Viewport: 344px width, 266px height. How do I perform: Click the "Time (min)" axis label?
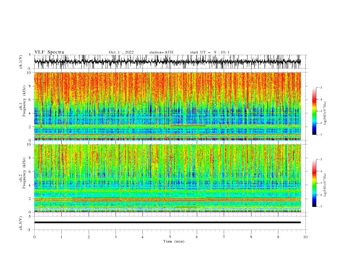[174, 241]
